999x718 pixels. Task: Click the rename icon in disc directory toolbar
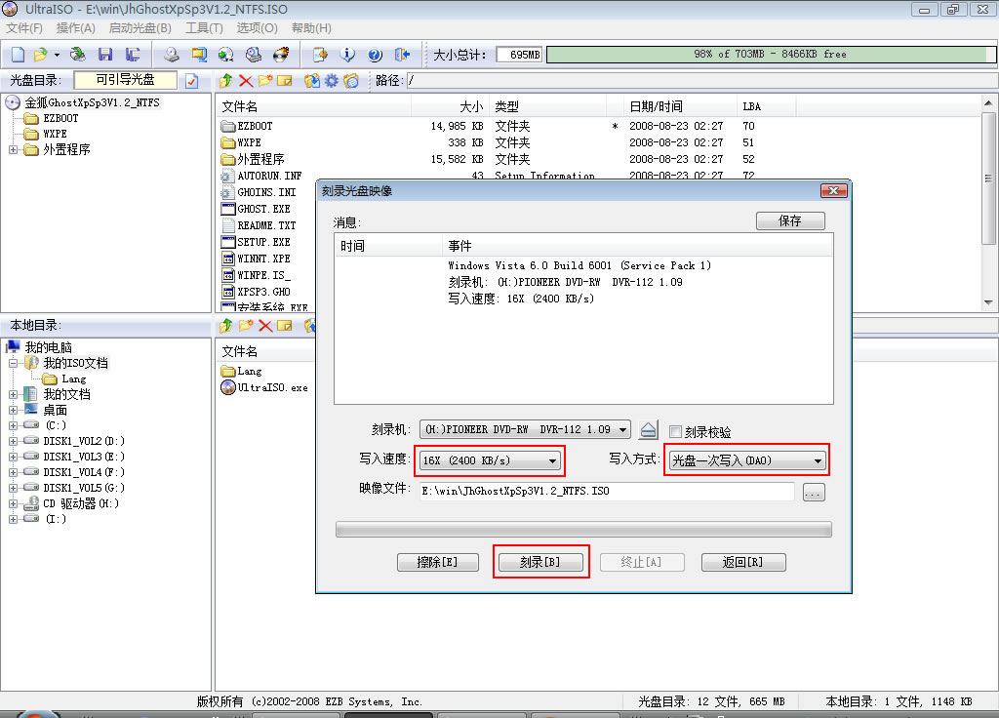coord(285,81)
